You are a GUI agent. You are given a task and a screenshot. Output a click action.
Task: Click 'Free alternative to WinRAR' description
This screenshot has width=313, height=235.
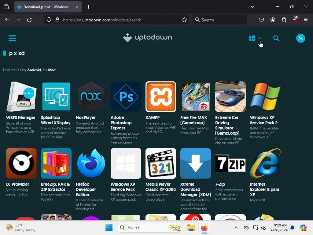55,197
